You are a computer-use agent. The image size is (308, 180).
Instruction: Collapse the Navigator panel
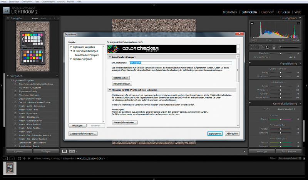coord(8,18)
